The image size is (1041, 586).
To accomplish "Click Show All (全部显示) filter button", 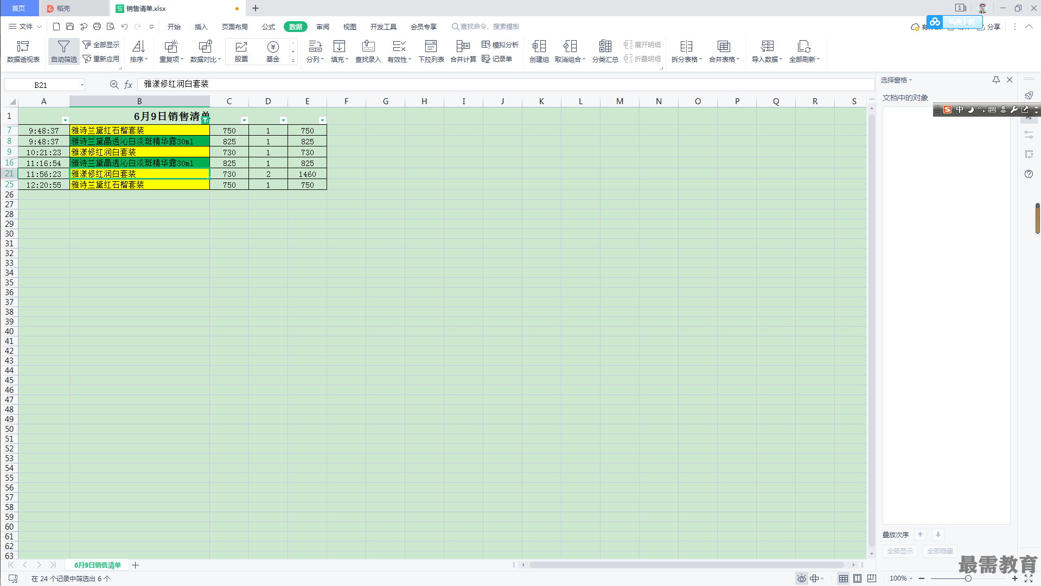I will (101, 45).
